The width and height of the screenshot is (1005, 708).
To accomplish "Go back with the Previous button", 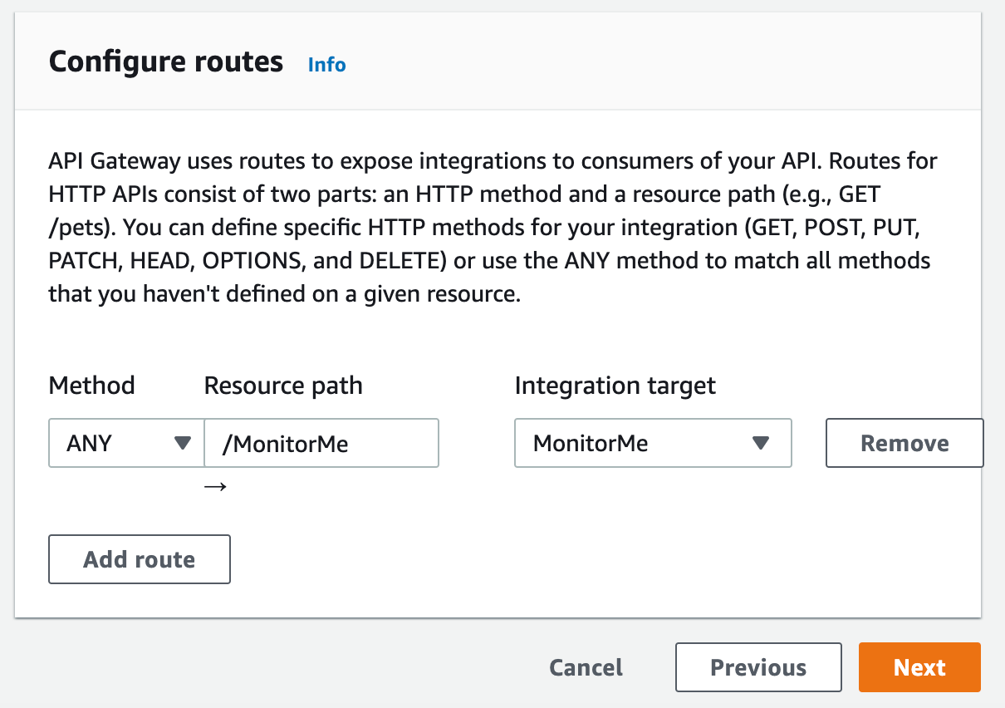I will click(757, 667).
